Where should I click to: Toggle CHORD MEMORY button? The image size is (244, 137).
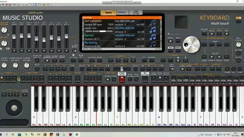pos(47,61)
